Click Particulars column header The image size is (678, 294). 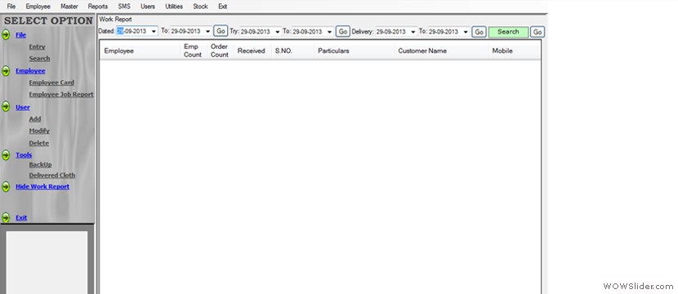click(x=355, y=51)
